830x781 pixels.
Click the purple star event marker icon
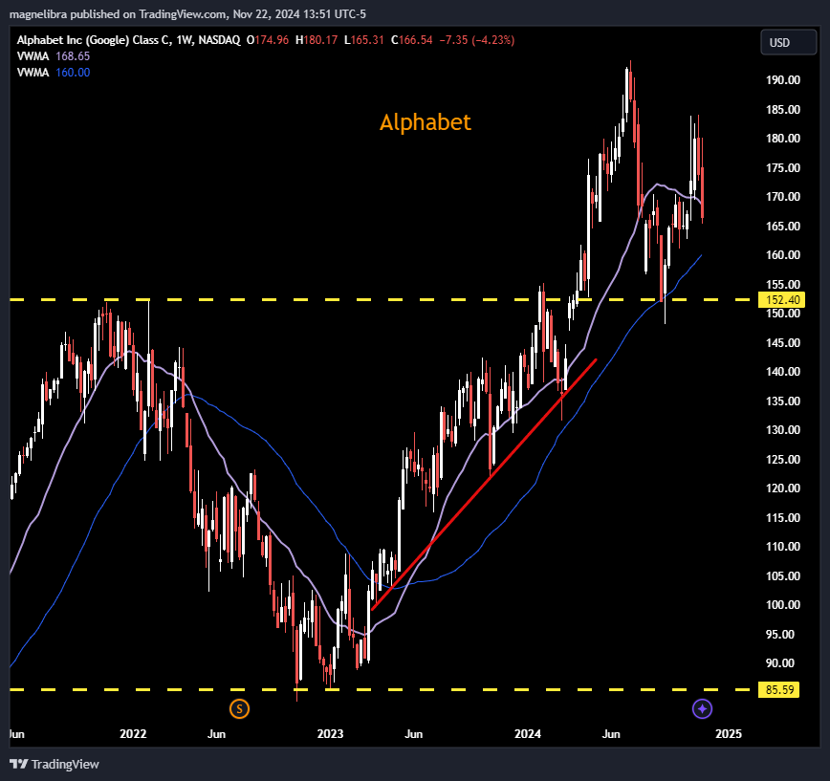[703, 708]
